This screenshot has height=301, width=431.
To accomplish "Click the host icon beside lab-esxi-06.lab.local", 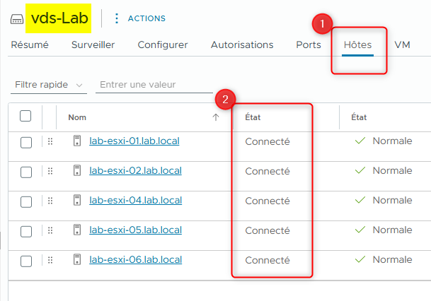I will pyautogui.click(x=77, y=259).
